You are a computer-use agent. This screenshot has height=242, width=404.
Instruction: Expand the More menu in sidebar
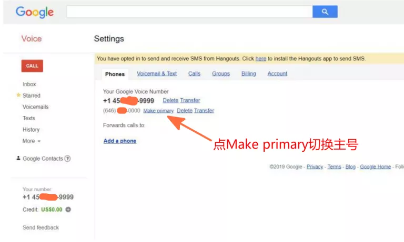[32, 141]
